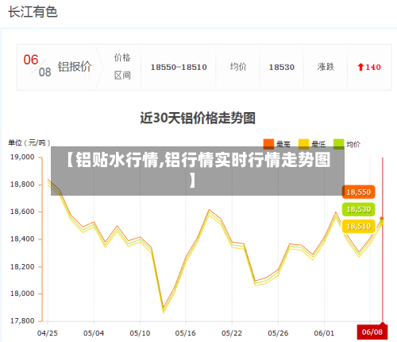Click the 均价 label in price bar
Viewport: 397px width, 342px height.
(238, 67)
